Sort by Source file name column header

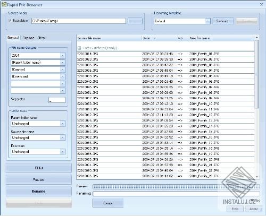(x=109, y=38)
